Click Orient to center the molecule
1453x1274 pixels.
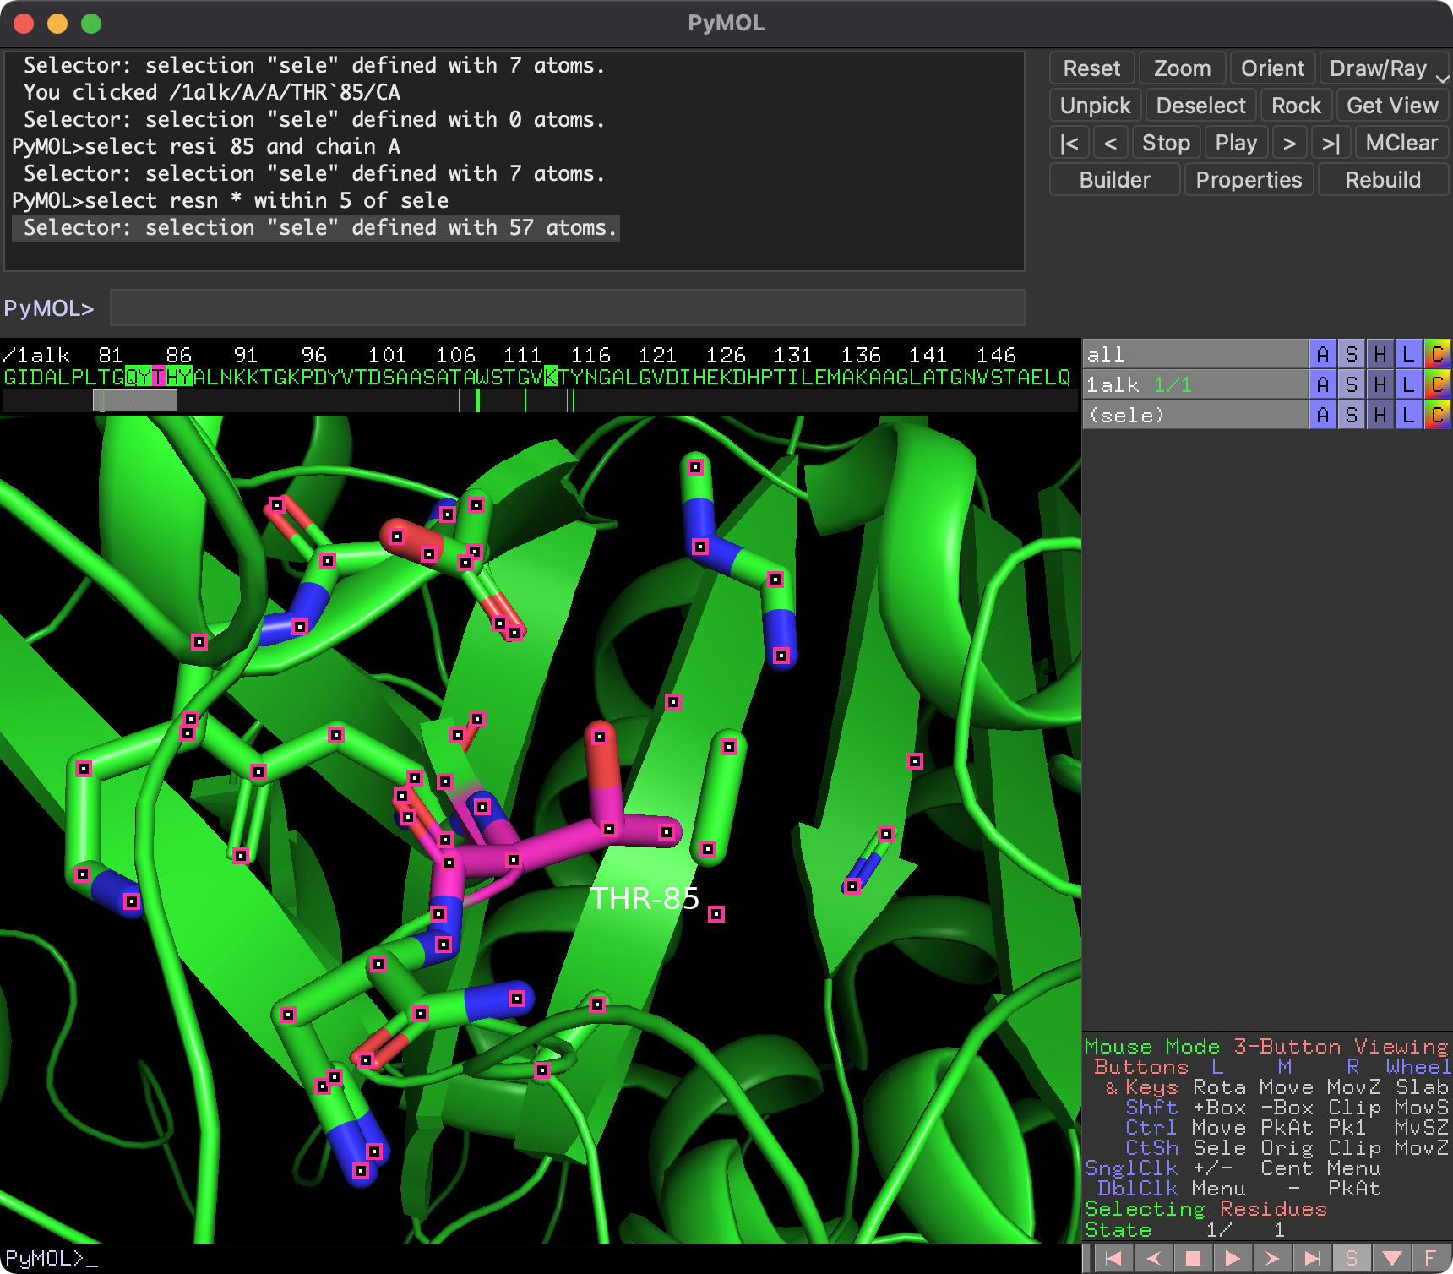pos(1271,68)
